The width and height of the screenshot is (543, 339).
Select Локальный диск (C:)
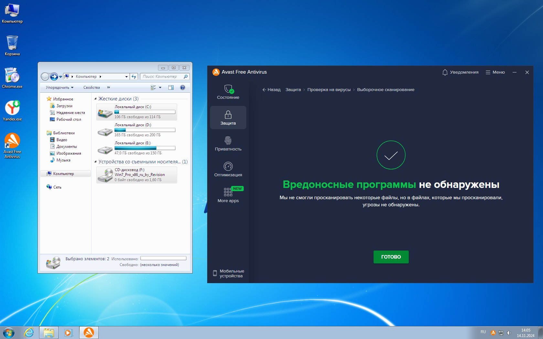coord(137,112)
